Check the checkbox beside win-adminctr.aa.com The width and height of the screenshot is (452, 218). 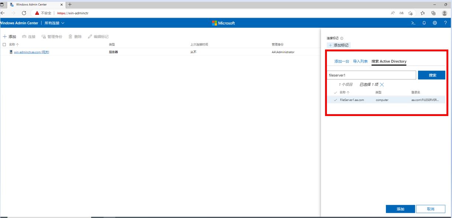(x=4, y=52)
